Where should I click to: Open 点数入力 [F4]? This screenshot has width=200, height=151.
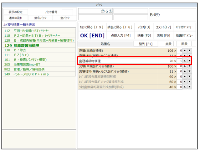(121, 35)
